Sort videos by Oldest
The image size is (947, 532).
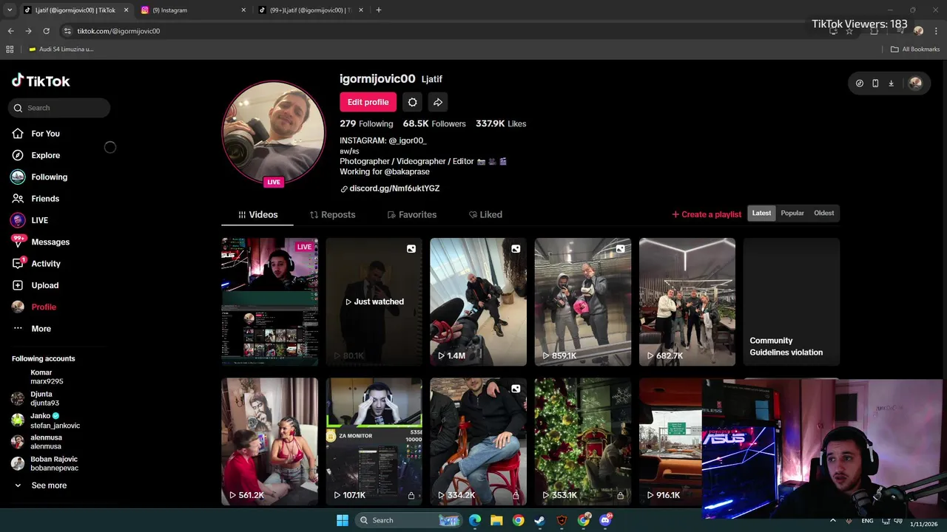coord(823,214)
